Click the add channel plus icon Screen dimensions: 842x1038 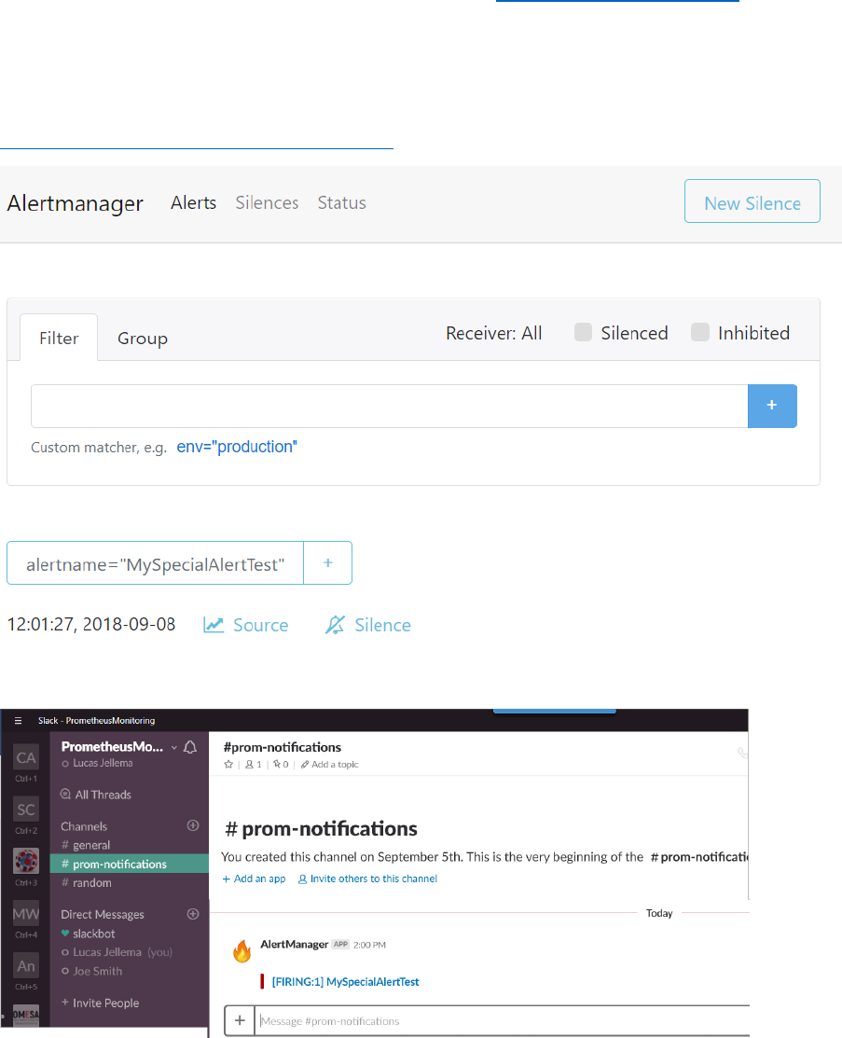193,825
